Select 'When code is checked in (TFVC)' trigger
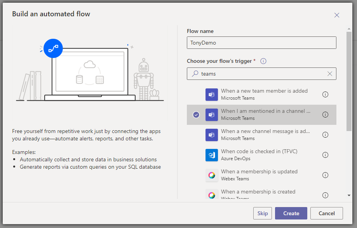This screenshot has width=357, height=228. (x=261, y=155)
